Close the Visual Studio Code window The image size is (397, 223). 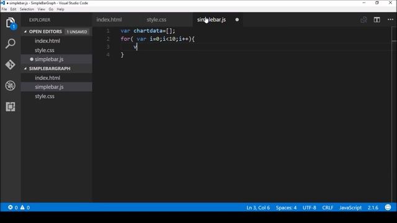tap(390, 2)
